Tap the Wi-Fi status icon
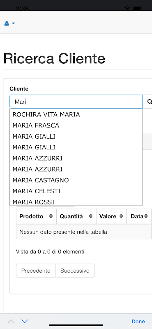Viewport: 152px width, 329px height. 127,8
